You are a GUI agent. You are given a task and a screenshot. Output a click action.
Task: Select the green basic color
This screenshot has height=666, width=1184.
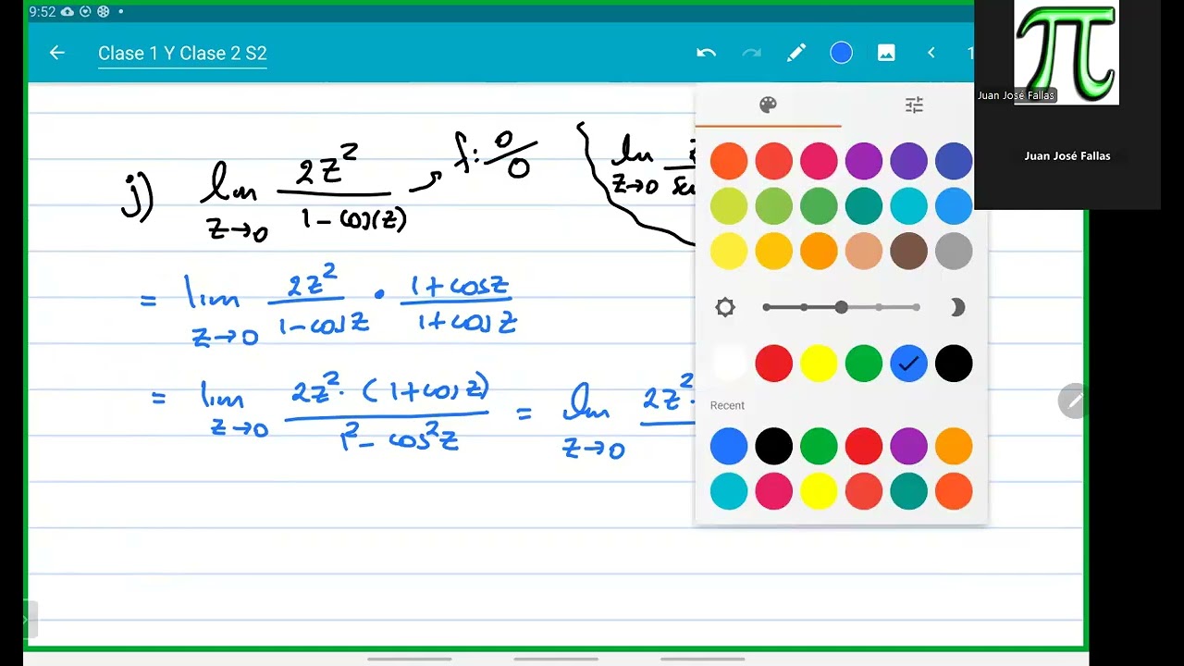coord(864,364)
